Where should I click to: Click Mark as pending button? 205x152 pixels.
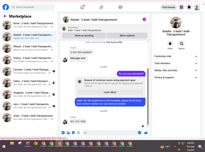click(x=84, y=36)
